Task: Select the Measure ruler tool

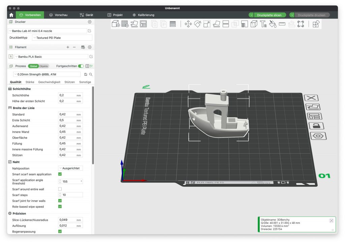Action: 282,24
